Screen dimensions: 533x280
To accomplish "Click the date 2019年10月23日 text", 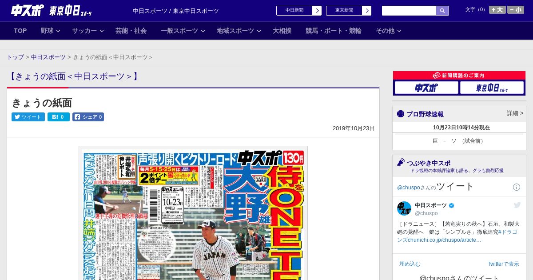I will click(354, 128).
